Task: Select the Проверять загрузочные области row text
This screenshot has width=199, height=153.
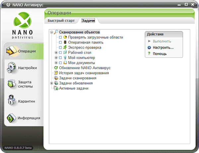Action: tap(96, 37)
